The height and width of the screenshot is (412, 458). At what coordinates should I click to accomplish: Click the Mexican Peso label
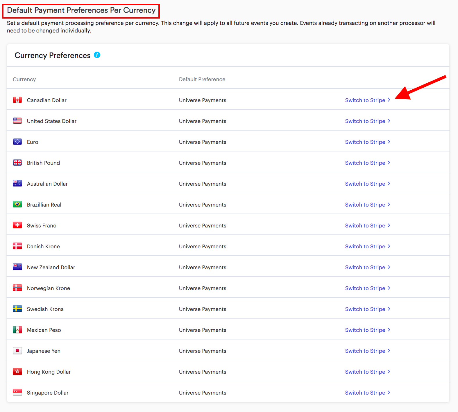(44, 330)
